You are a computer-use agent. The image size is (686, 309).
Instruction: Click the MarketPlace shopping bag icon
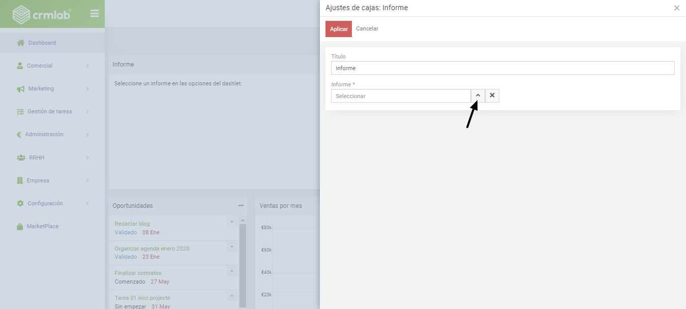click(20, 227)
